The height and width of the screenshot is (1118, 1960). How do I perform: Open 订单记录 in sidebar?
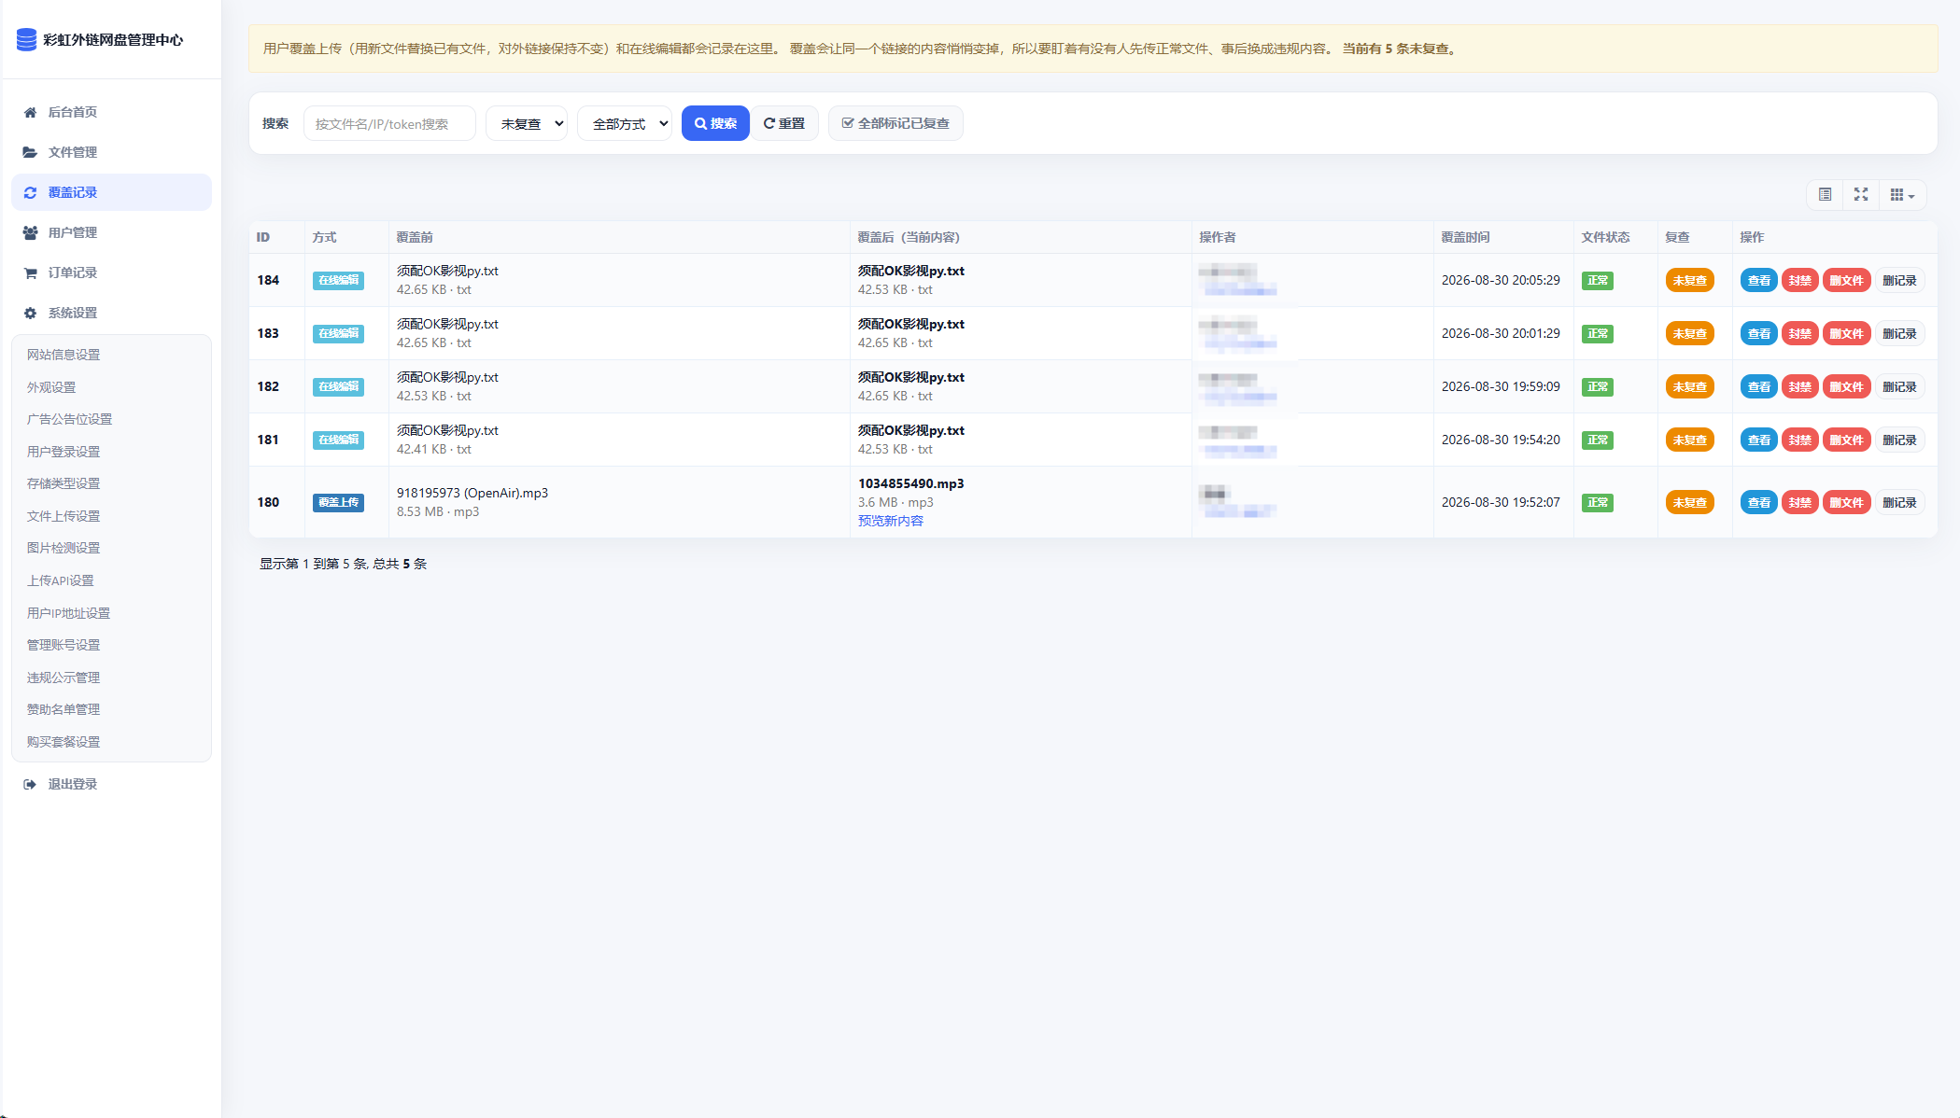coord(111,273)
